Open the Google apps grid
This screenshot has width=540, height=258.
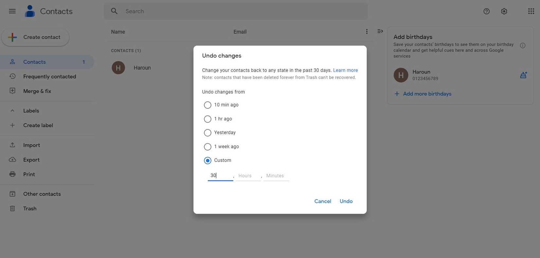531,11
